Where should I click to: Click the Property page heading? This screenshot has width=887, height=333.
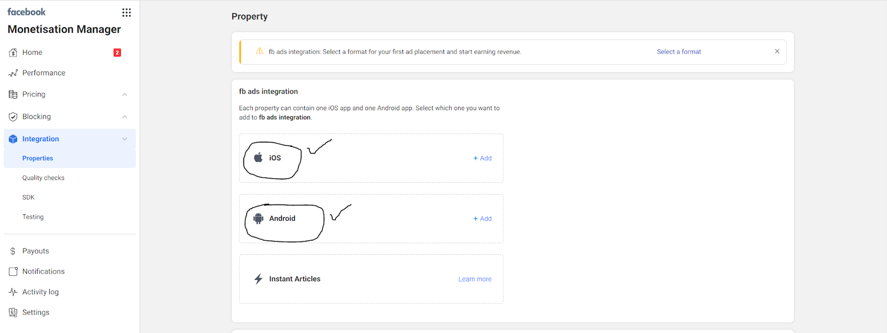pos(249,17)
